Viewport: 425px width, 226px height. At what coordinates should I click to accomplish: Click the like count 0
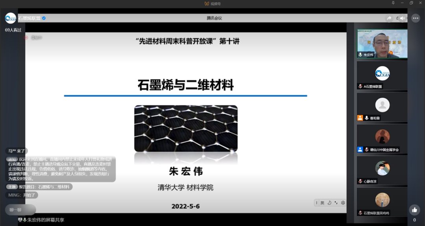(x=414, y=220)
